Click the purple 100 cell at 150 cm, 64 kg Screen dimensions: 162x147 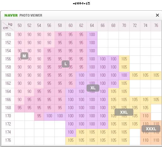(x=92, y=35)
